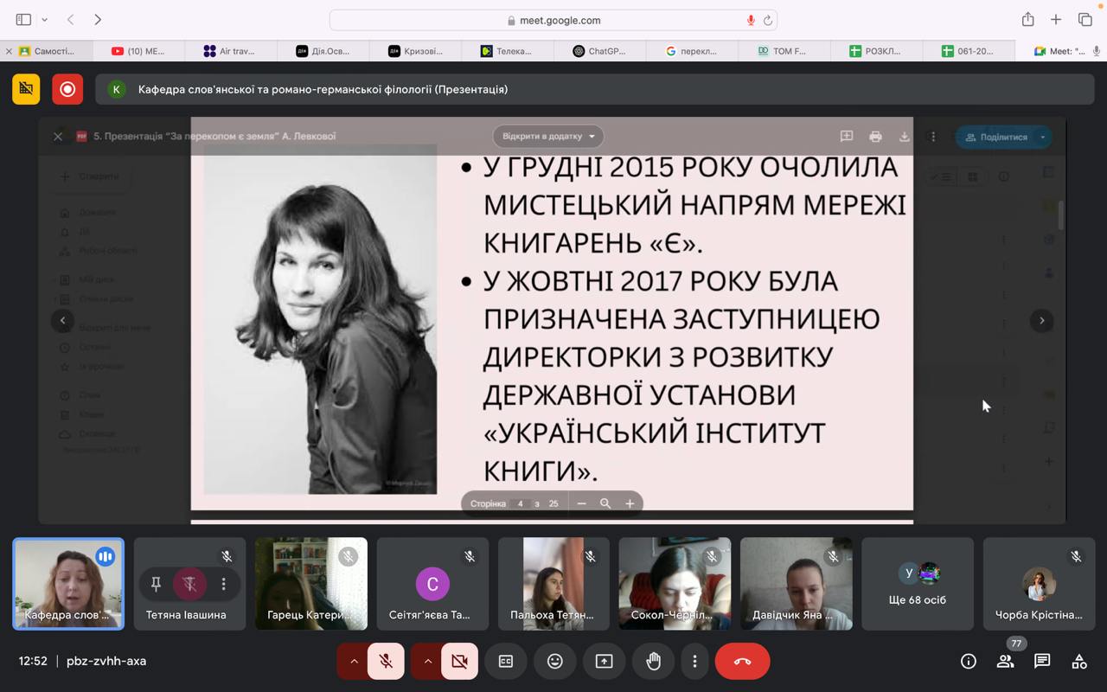Go to the previous file with left arrow
This screenshot has height=692, width=1107.
coord(62,320)
